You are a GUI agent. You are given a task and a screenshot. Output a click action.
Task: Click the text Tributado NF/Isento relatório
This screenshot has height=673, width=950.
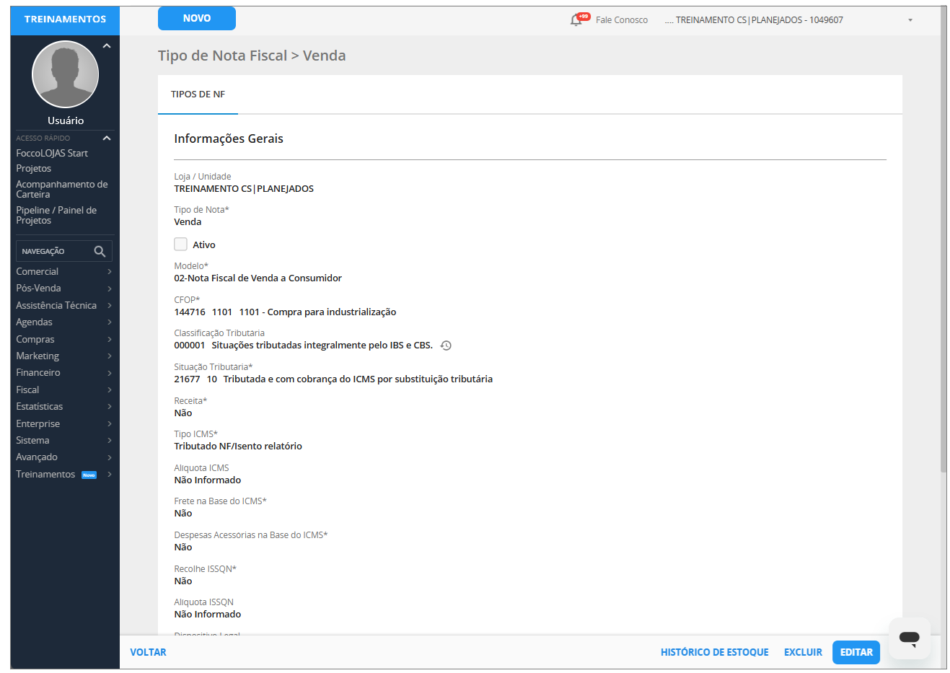point(238,447)
